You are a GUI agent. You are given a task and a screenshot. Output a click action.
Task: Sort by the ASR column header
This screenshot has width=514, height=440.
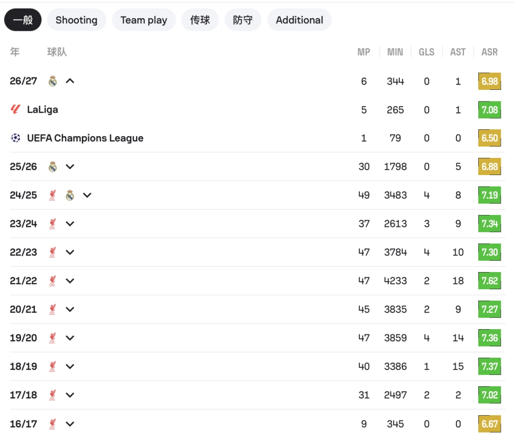(489, 52)
